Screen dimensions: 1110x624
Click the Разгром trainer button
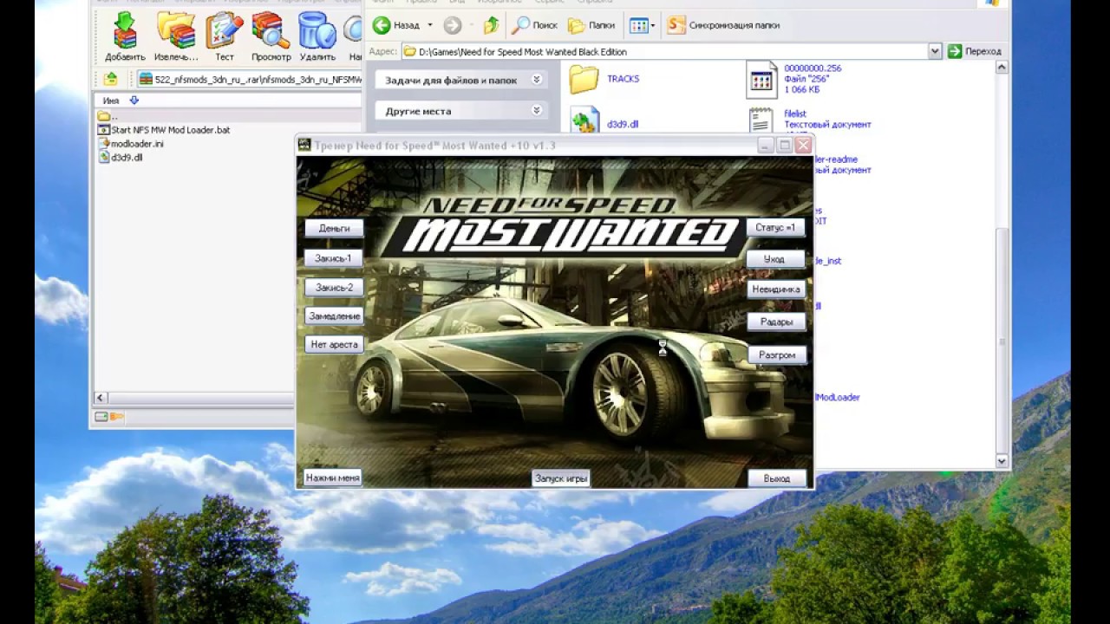click(x=777, y=354)
